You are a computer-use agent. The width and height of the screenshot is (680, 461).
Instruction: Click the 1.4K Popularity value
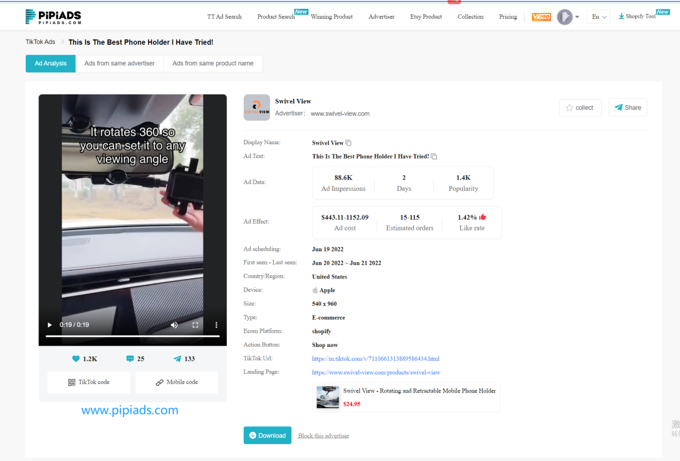pos(463,178)
